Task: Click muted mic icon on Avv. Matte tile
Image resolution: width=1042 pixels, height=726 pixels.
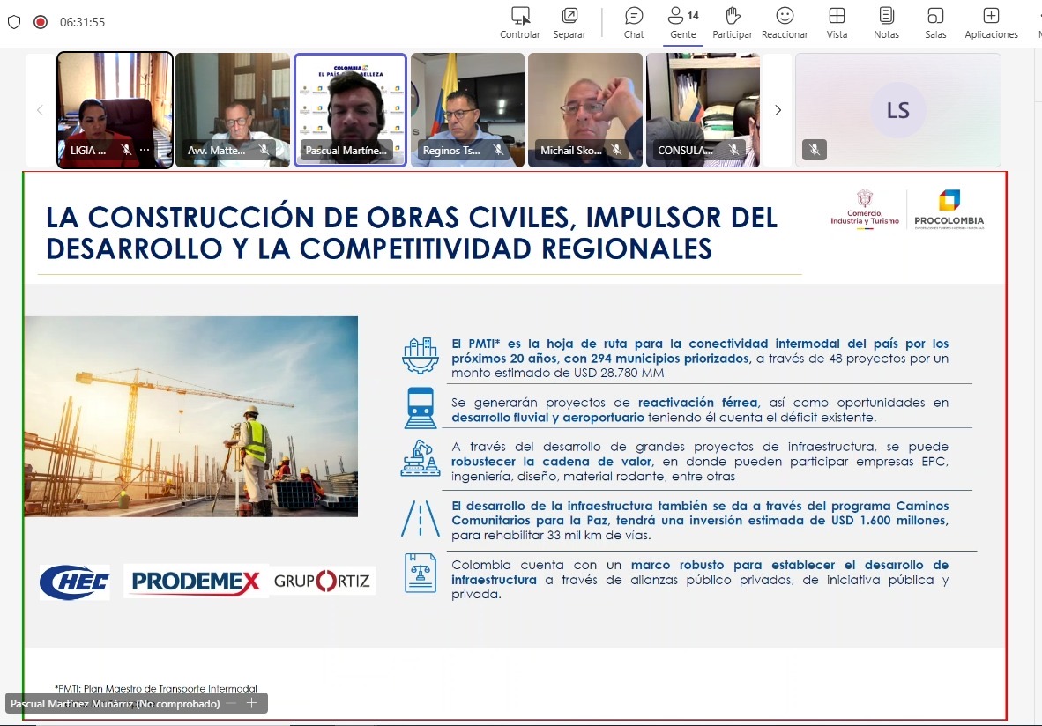Action: coord(264,150)
